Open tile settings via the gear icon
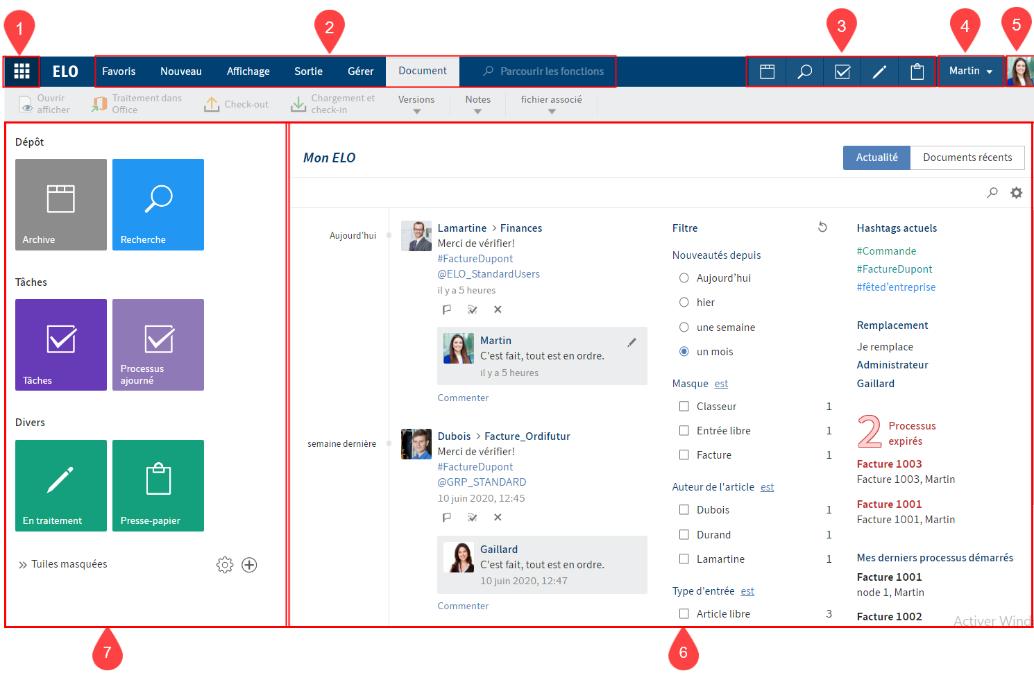1034x680 pixels. click(x=225, y=564)
